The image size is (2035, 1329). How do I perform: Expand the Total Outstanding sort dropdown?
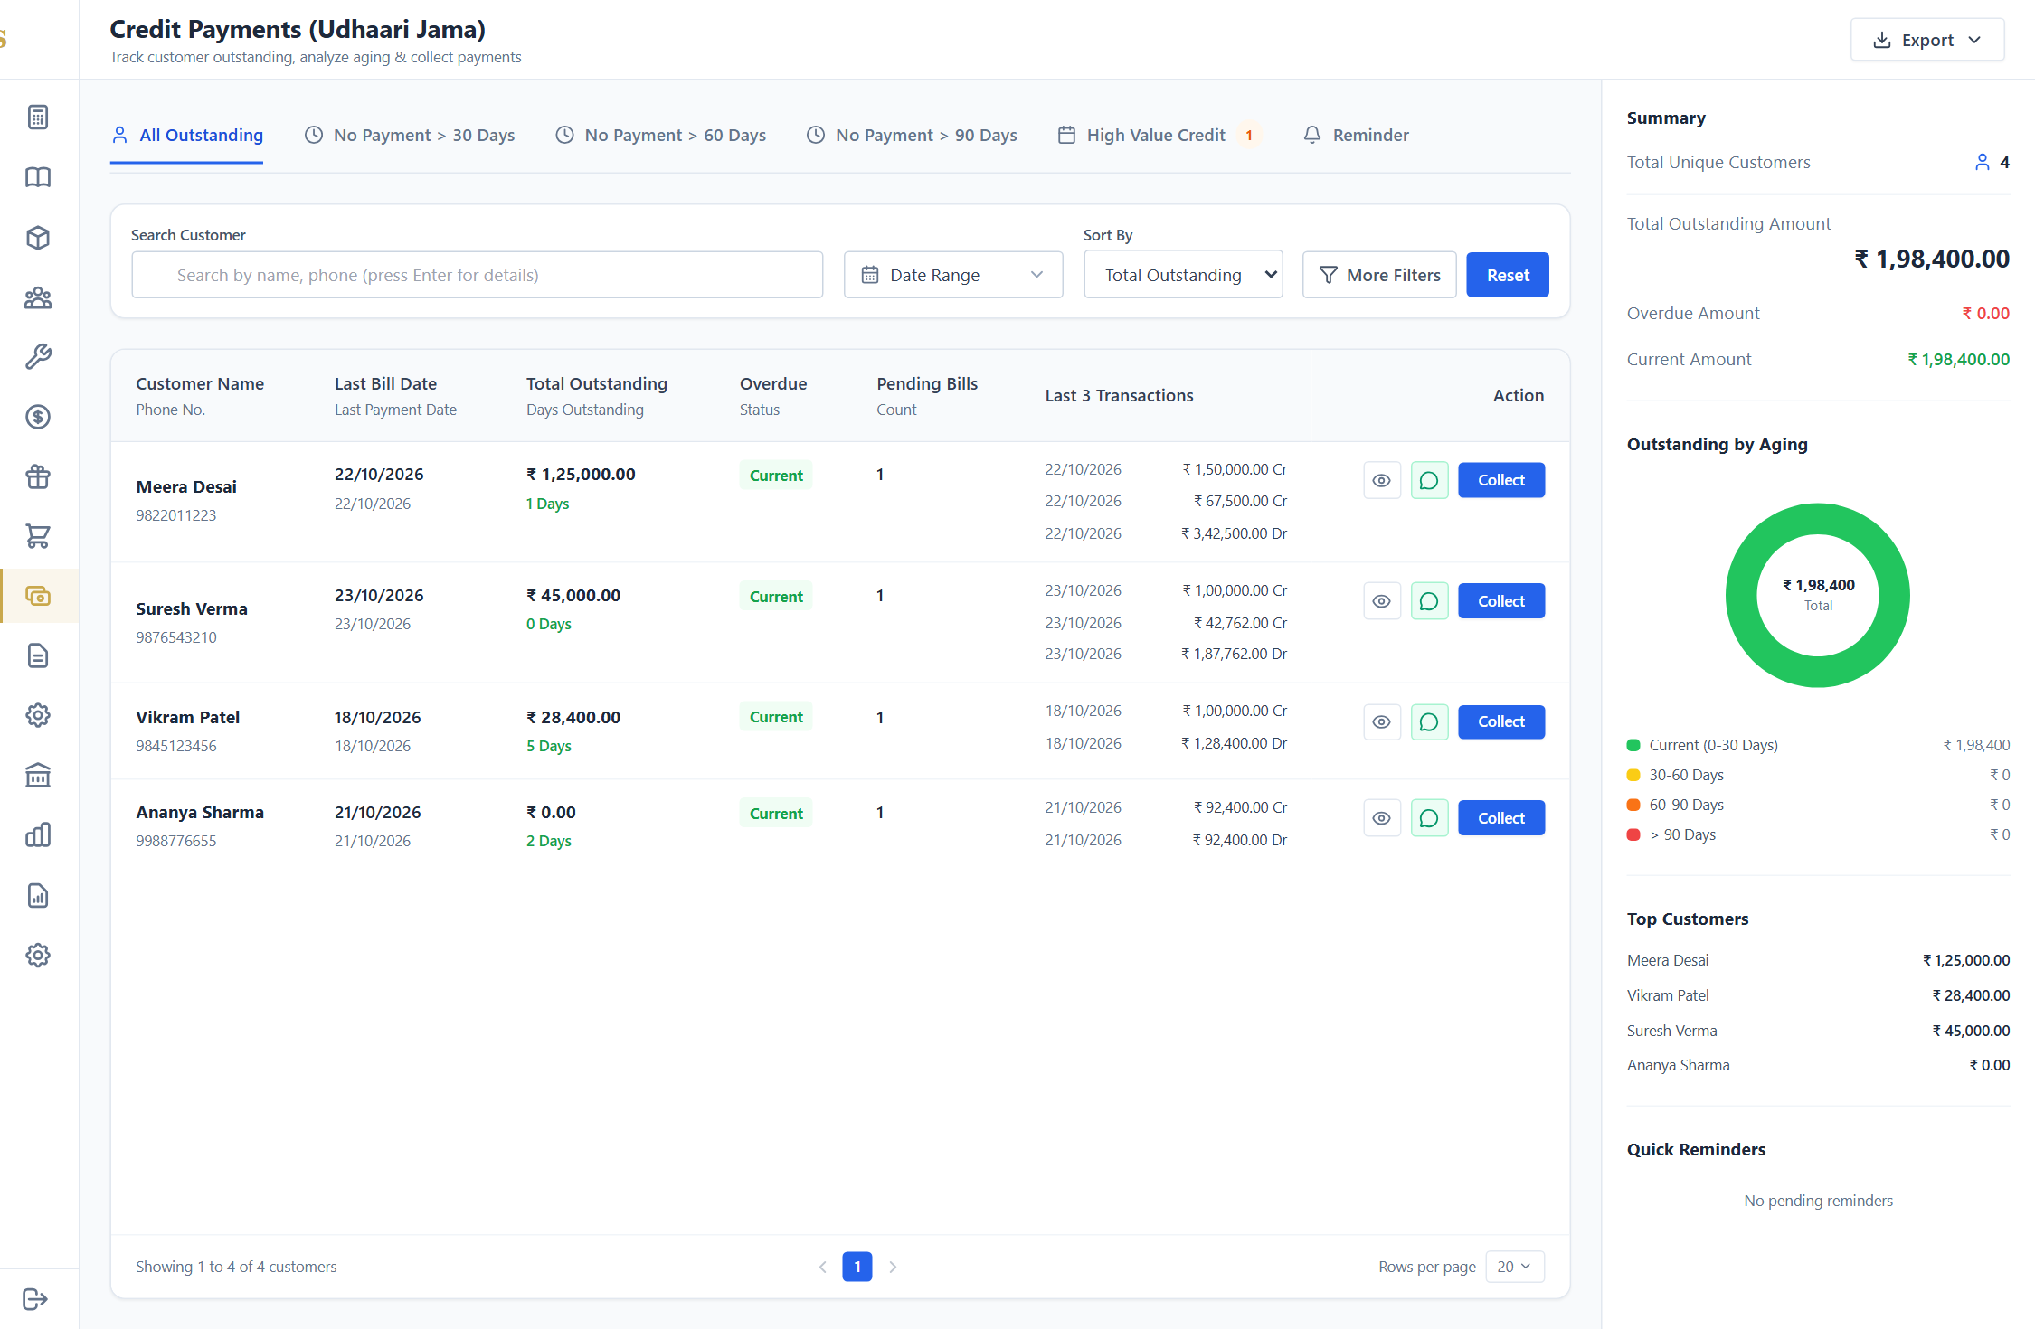click(1183, 275)
